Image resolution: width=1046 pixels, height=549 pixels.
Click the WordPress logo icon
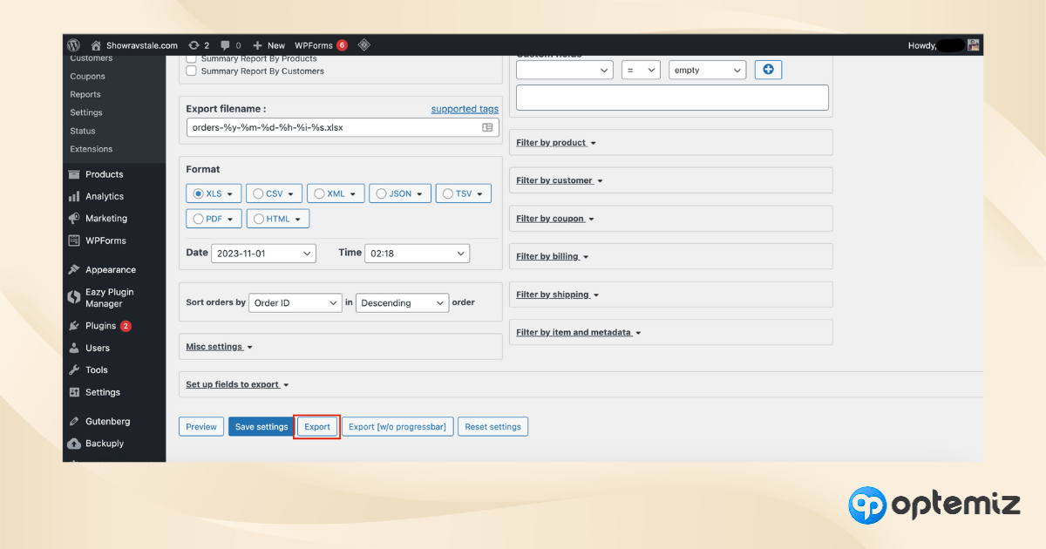click(74, 45)
